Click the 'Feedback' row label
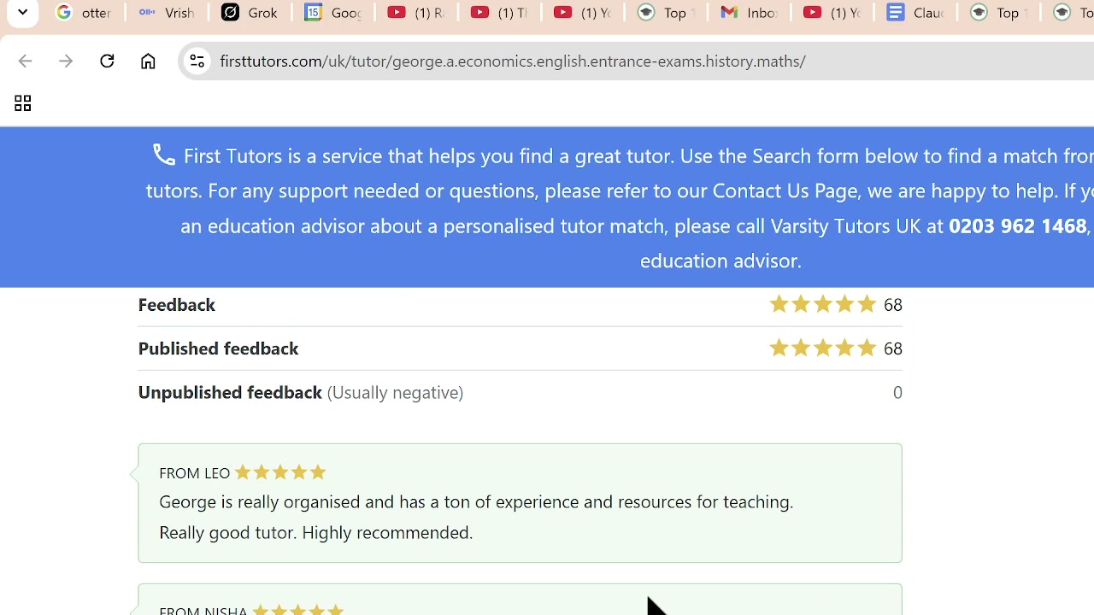Image resolution: width=1094 pixels, height=615 pixels. tap(177, 305)
